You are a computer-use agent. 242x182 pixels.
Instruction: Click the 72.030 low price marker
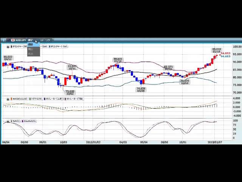tap(70, 92)
